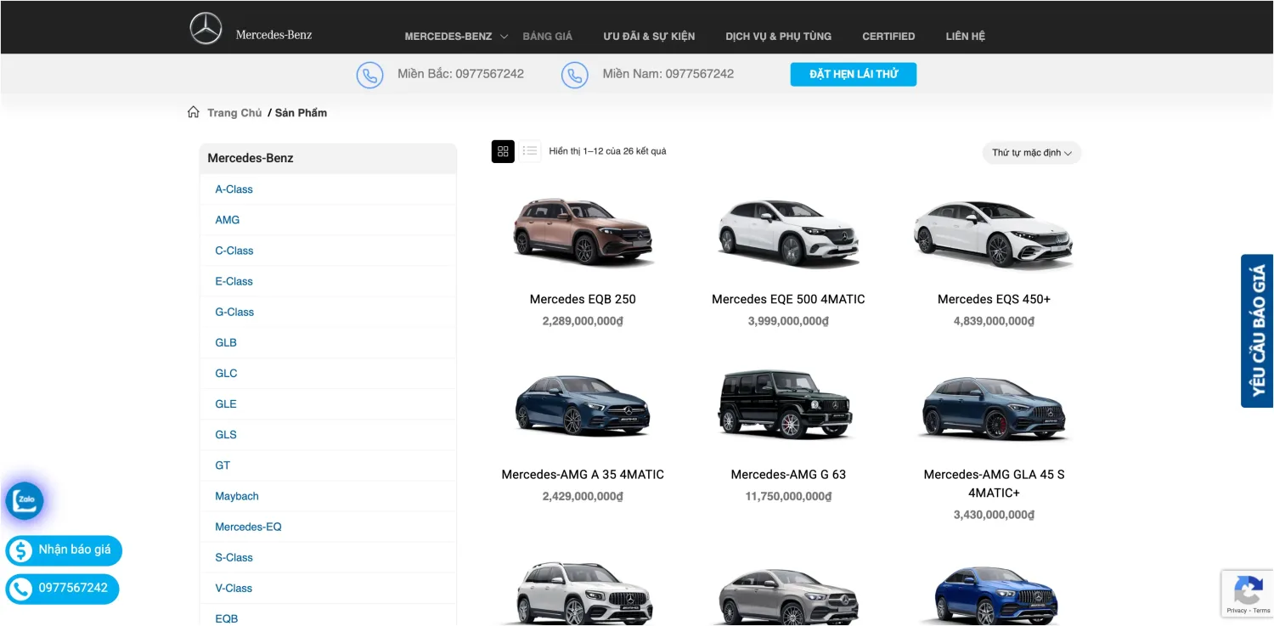The image size is (1274, 626).
Task: Select A-Class category
Action: tap(234, 189)
